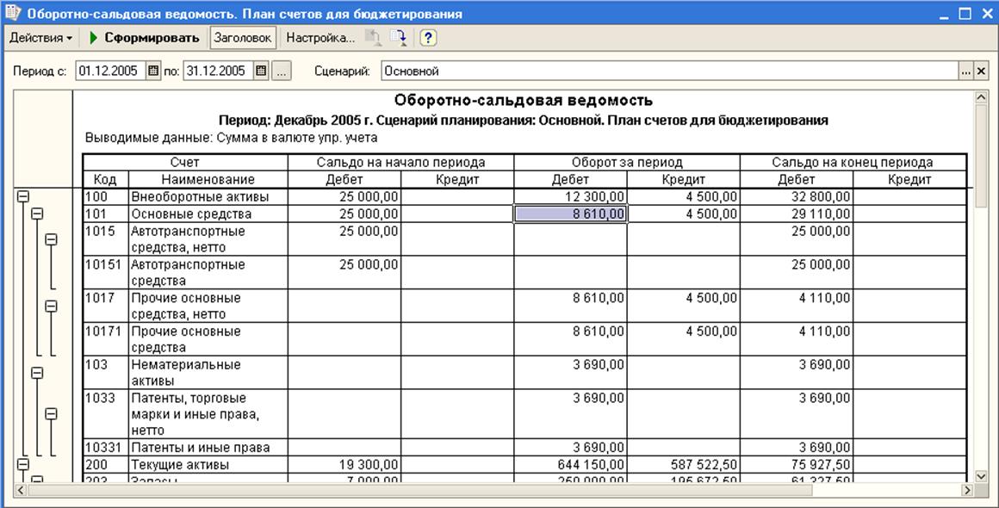The width and height of the screenshot is (999, 508).
Task: Click the green Сформировать play arrow icon
Action: click(94, 38)
